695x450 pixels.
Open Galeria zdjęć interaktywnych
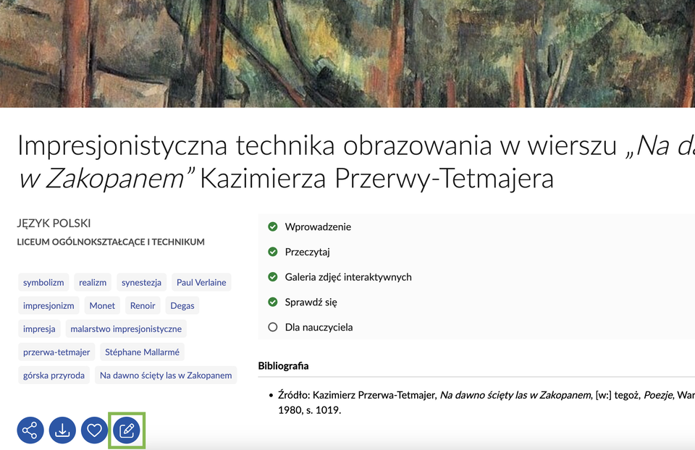pyautogui.click(x=348, y=277)
